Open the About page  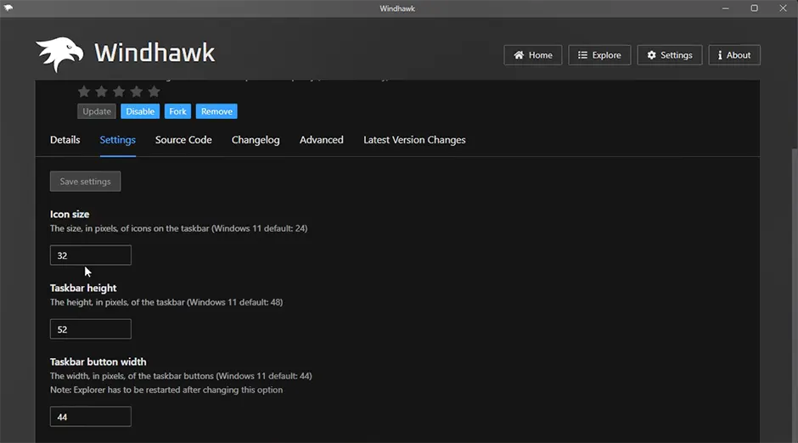click(x=733, y=55)
